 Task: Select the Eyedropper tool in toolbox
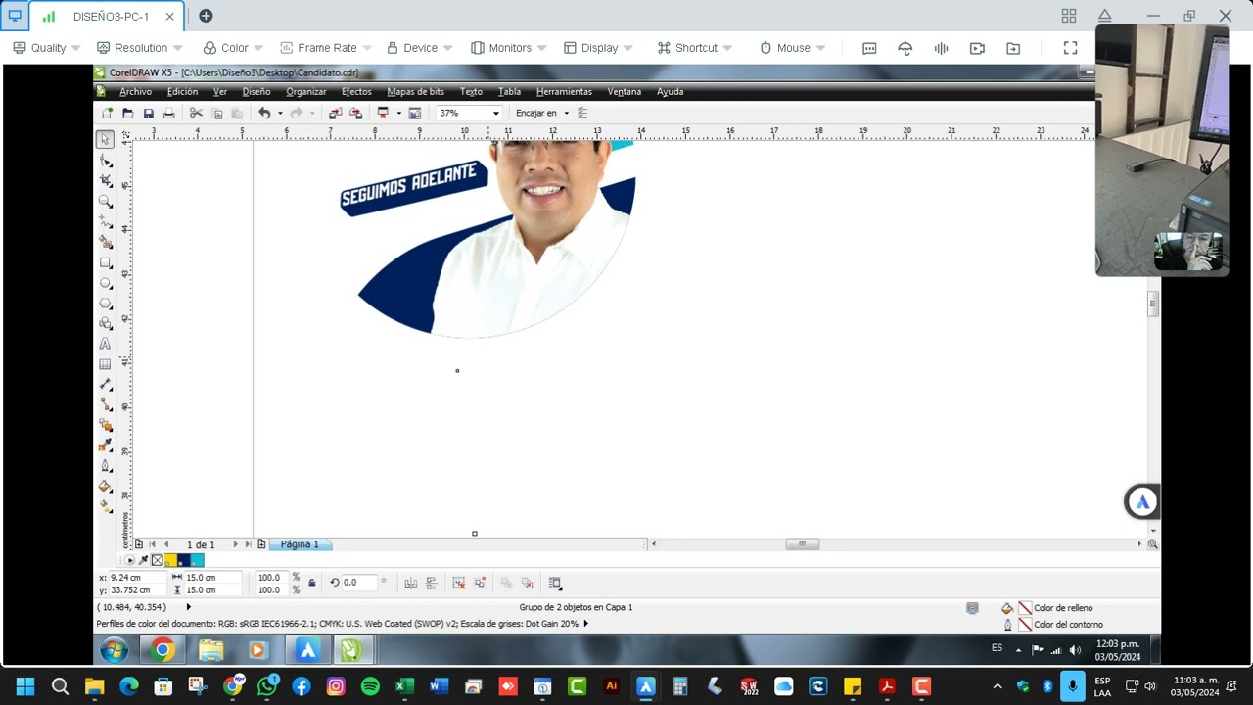pyautogui.click(x=105, y=446)
